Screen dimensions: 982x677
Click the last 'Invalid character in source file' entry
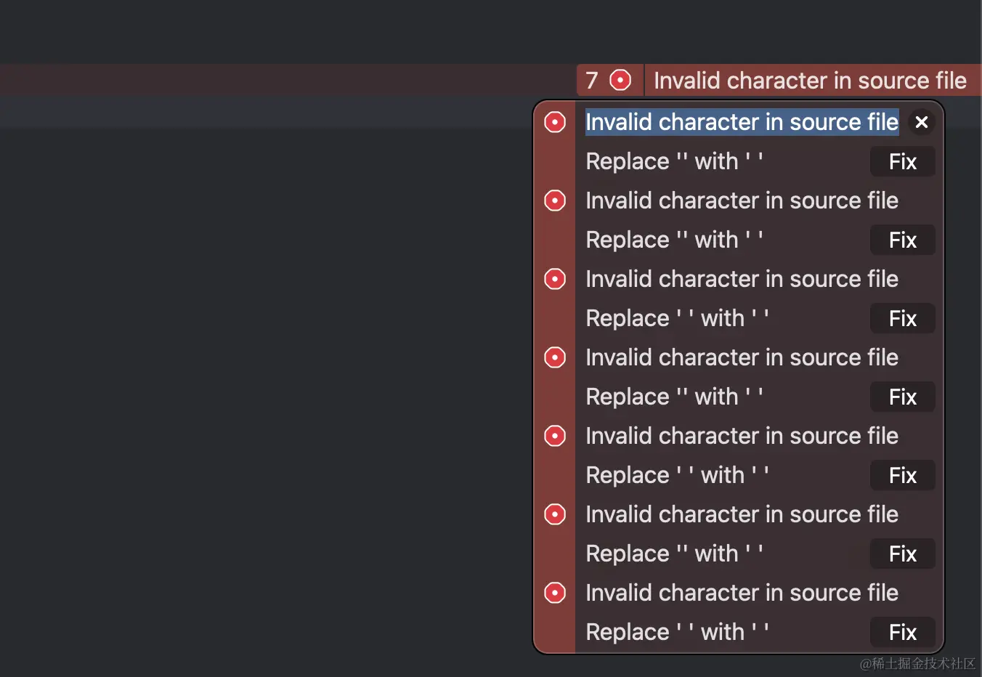point(742,593)
